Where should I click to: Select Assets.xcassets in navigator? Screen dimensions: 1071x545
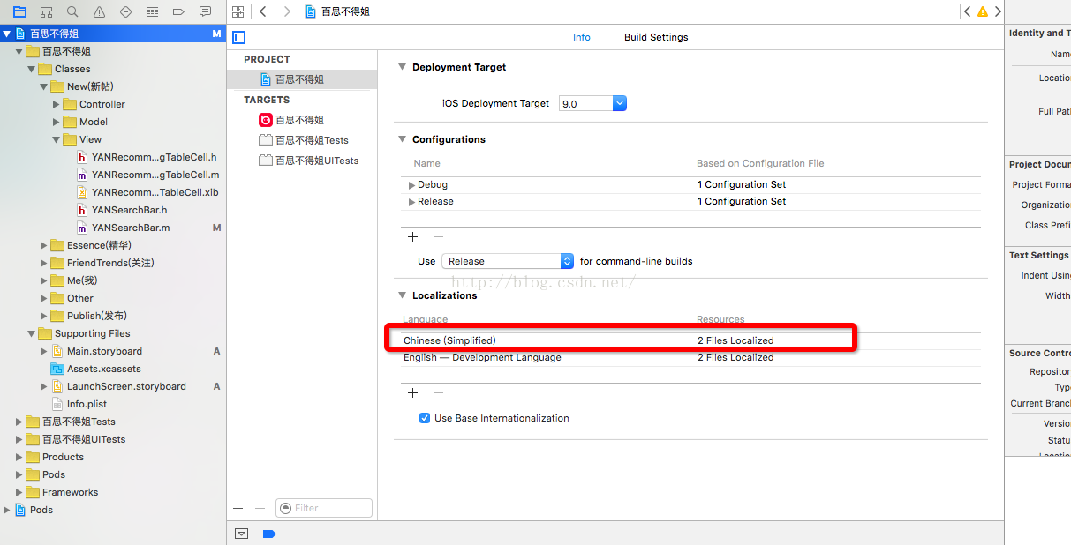[x=103, y=369]
